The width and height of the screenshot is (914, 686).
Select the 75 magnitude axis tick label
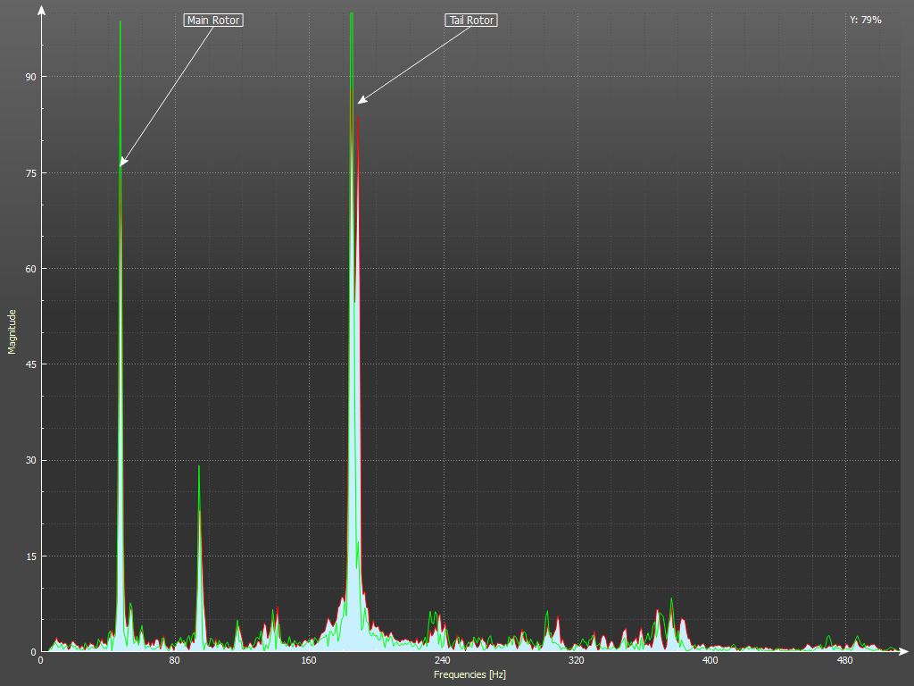[29, 172]
